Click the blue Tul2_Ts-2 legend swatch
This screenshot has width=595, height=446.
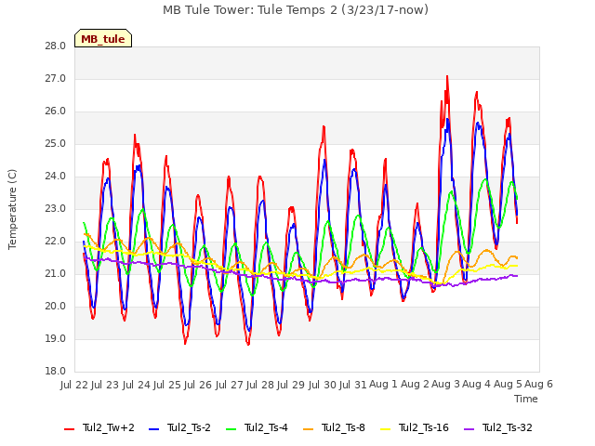pyautogui.click(x=153, y=429)
